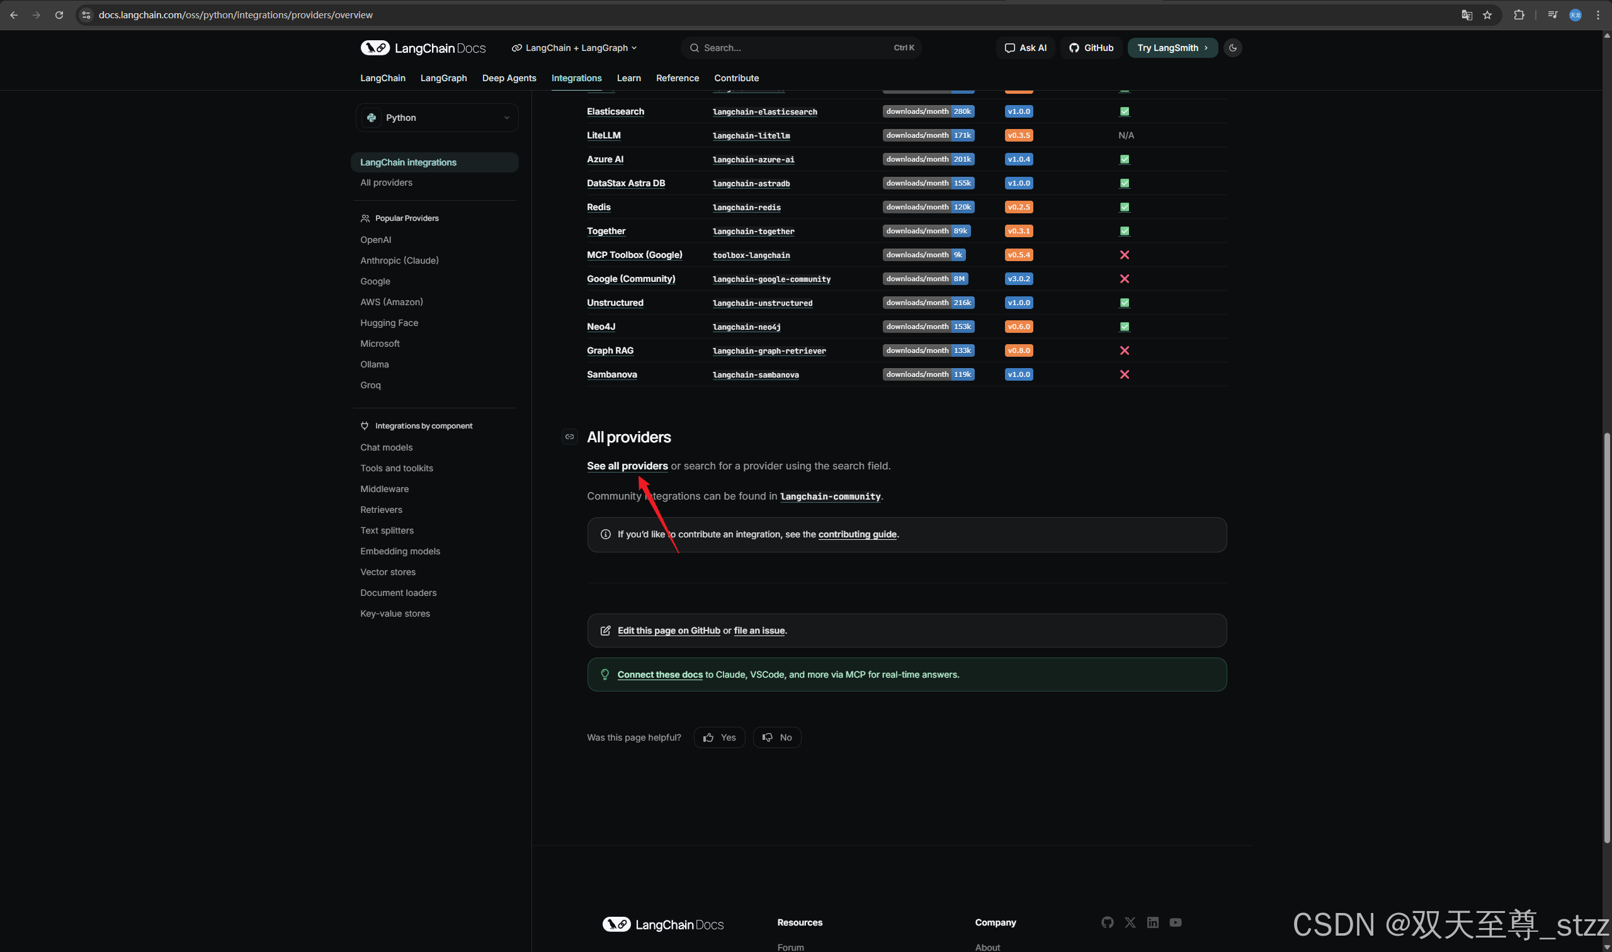Copy the All providers heading anchor link
Image resolution: width=1612 pixels, height=952 pixels.
pyautogui.click(x=569, y=437)
